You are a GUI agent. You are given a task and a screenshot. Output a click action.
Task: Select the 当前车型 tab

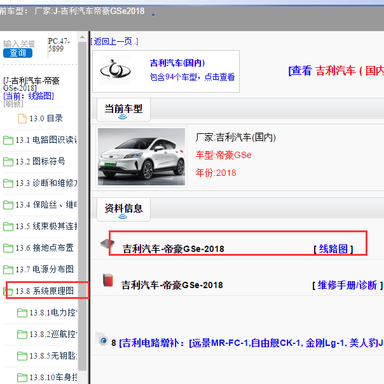pos(123,109)
